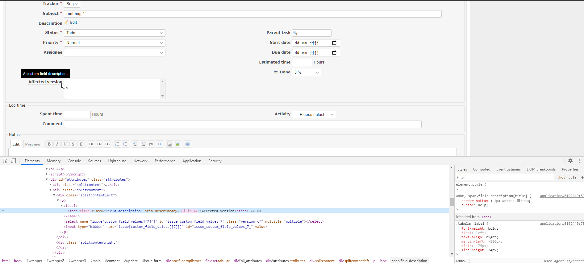
Task: Open the application stylesheet link for abbr rule
Action: pyautogui.click(x=562, y=196)
